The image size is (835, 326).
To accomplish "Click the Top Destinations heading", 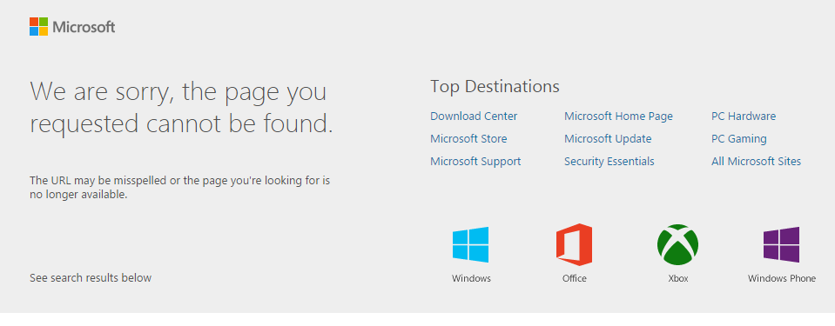I will pos(495,86).
